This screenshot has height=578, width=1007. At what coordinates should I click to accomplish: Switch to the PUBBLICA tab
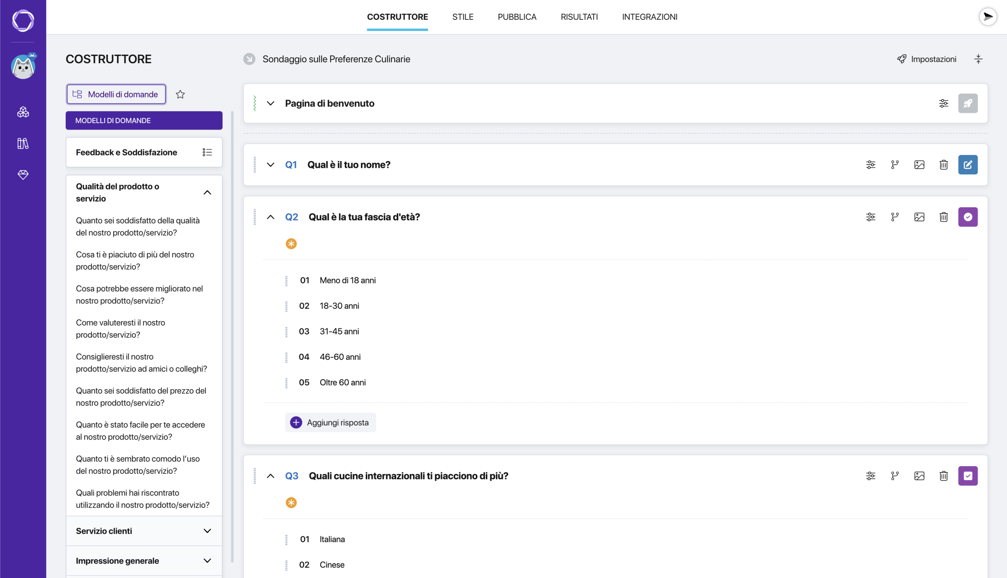517,17
